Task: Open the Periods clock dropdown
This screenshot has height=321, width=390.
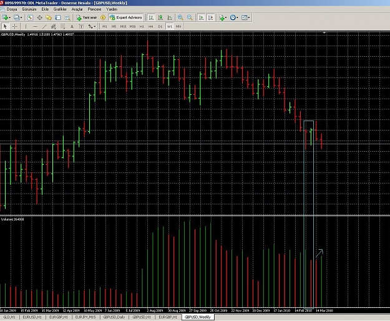Action: click(234, 17)
